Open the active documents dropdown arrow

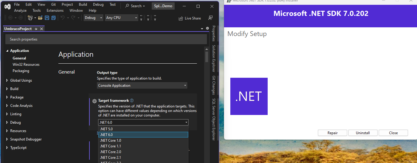202,29
